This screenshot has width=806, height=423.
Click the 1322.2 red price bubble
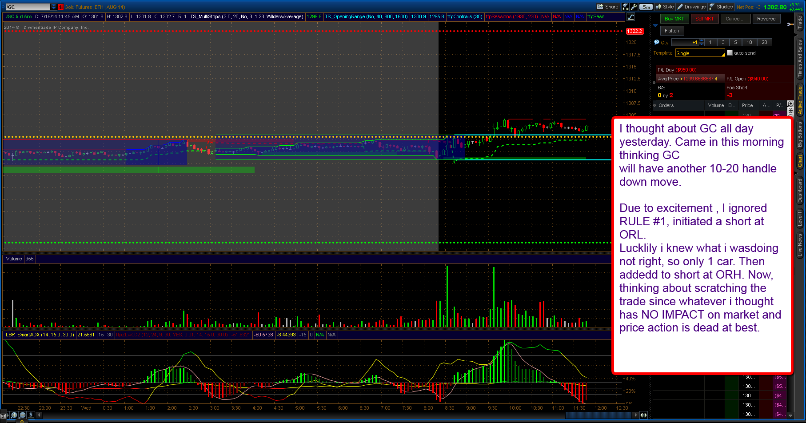pos(634,31)
